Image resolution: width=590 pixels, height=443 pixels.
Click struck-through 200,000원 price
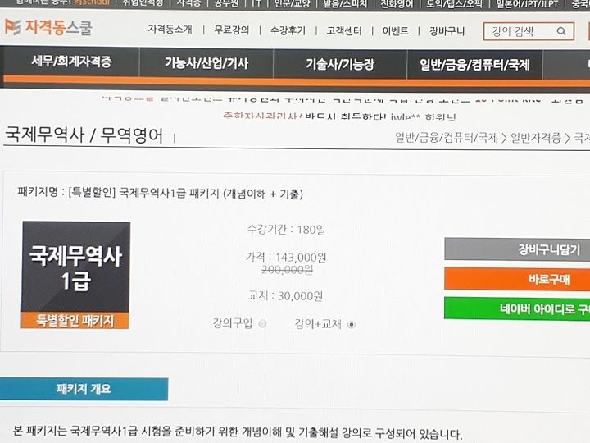pos(287,270)
